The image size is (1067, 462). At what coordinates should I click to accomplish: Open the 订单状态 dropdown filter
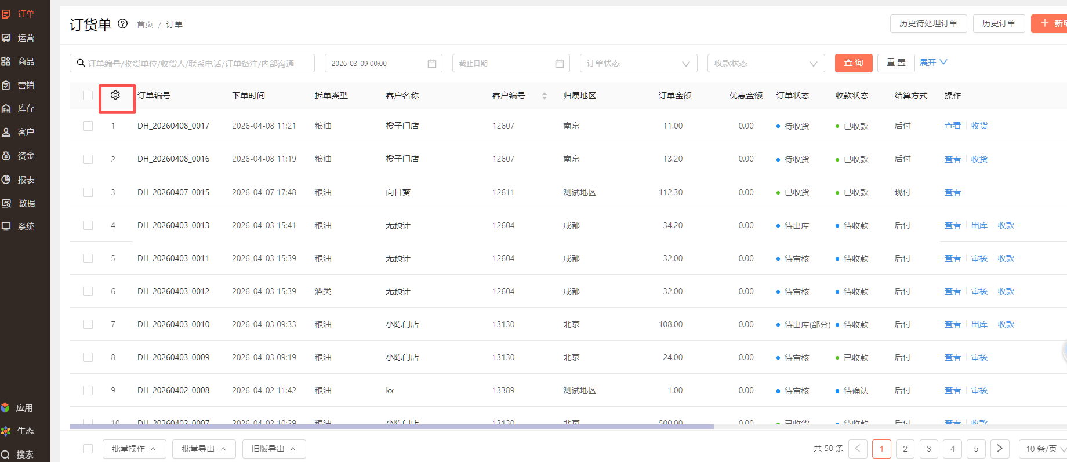[x=638, y=63]
